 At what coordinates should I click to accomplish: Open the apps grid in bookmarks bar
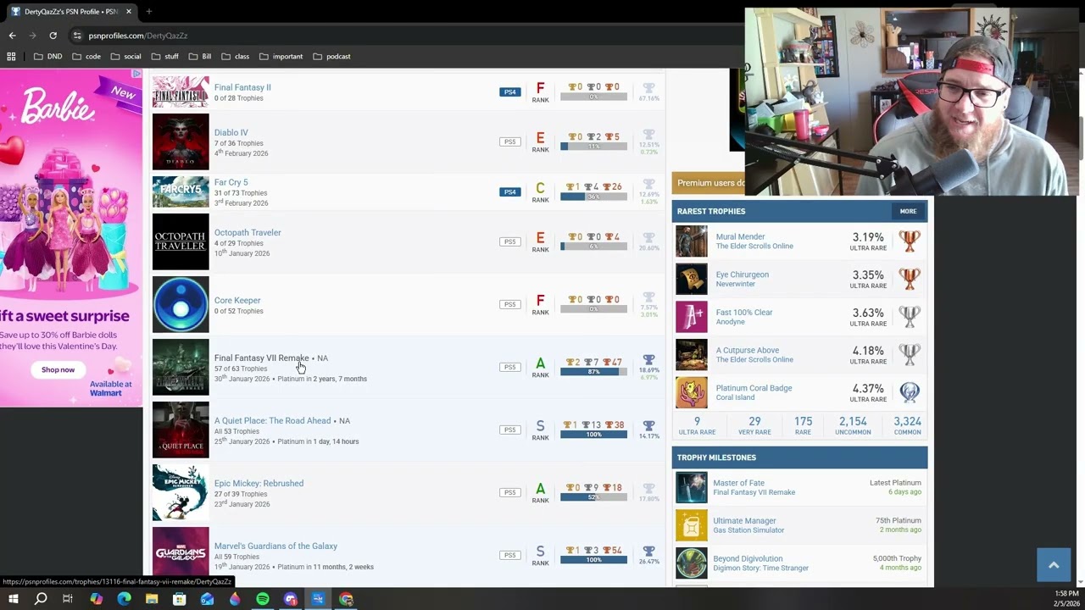point(11,57)
